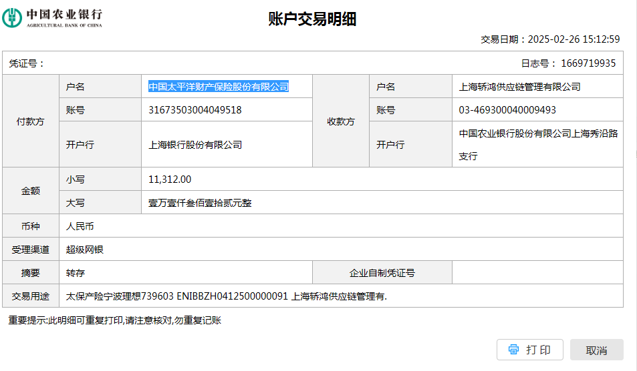Click the 重要提示 notice text at bottom
Screen dimensions: 637x371
pos(114,320)
